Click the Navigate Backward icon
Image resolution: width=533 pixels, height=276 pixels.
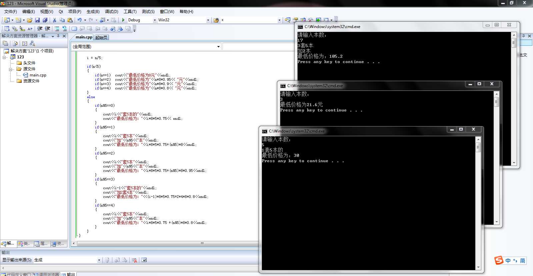[102, 20]
